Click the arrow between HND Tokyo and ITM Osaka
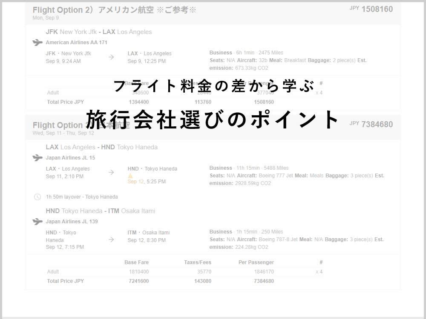Viewport: 426px width, 319px height. [x=111, y=239]
